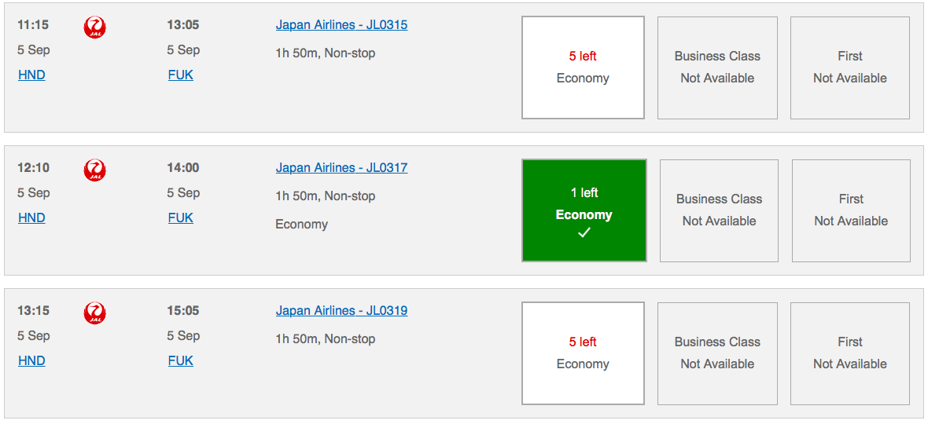Open the Japan Airlines JL0315 flight details
The image size is (928, 424).
tap(341, 25)
